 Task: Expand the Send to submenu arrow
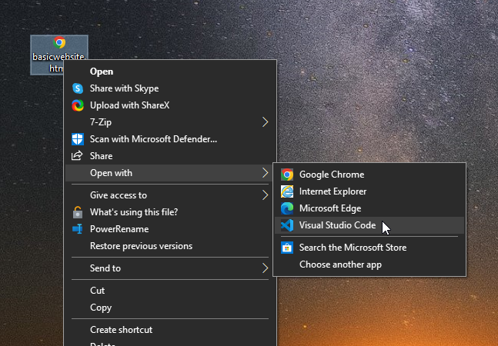(x=266, y=268)
